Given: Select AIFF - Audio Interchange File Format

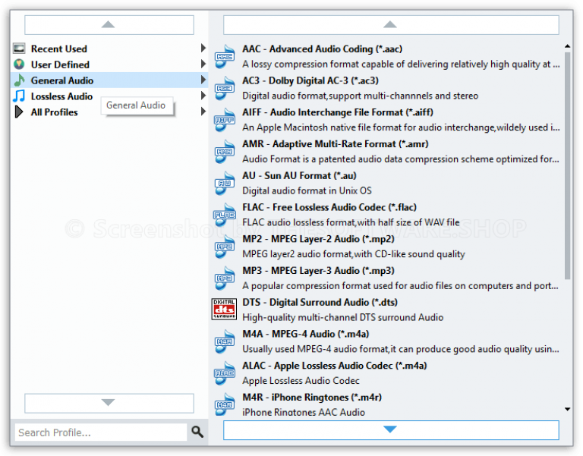Looking at the screenshot, I should point(338,112).
